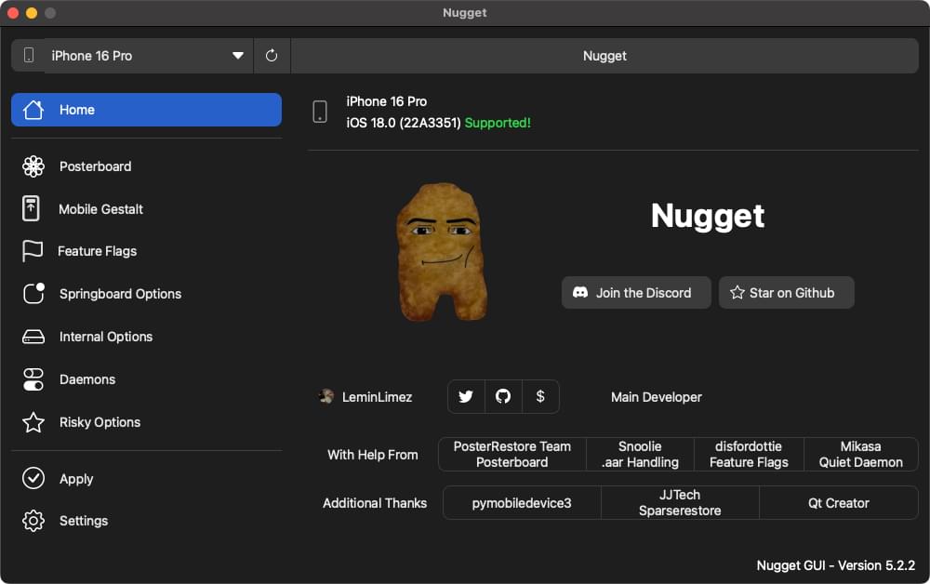Click the Internal Options drive icon
Image resolution: width=930 pixels, height=584 pixels.
(33, 337)
